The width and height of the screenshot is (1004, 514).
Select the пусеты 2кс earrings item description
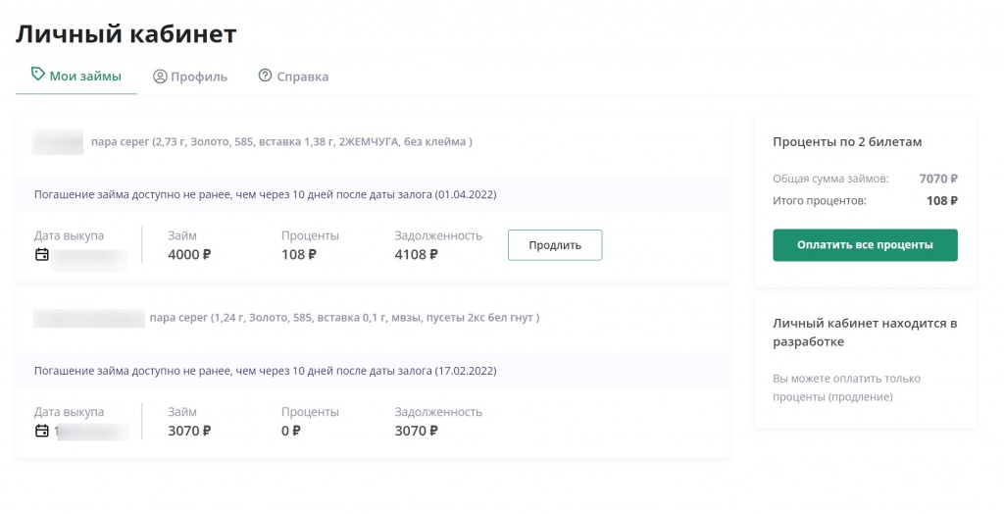tap(344, 318)
